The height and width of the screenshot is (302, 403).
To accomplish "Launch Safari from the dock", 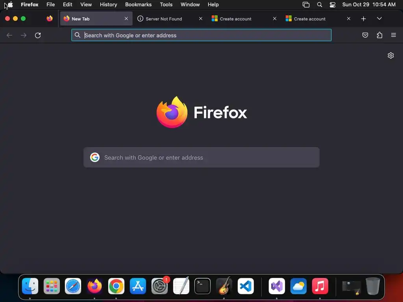I will tap(73, 286).
